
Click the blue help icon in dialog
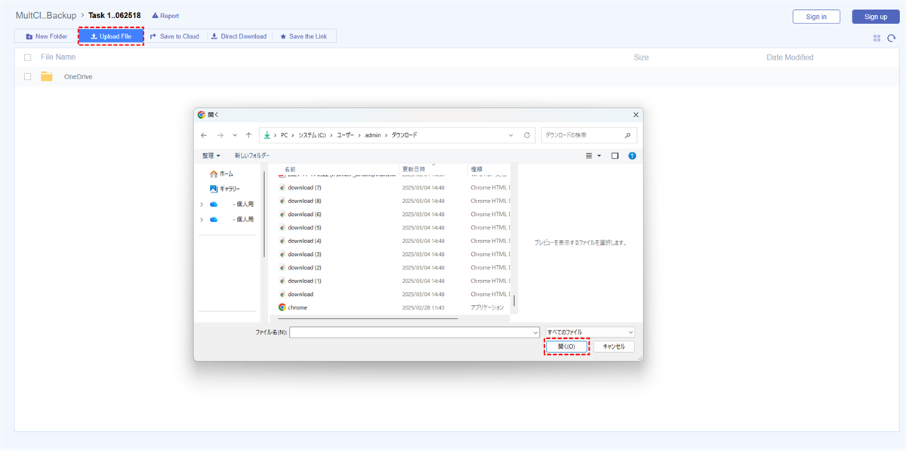click(632, 156)
